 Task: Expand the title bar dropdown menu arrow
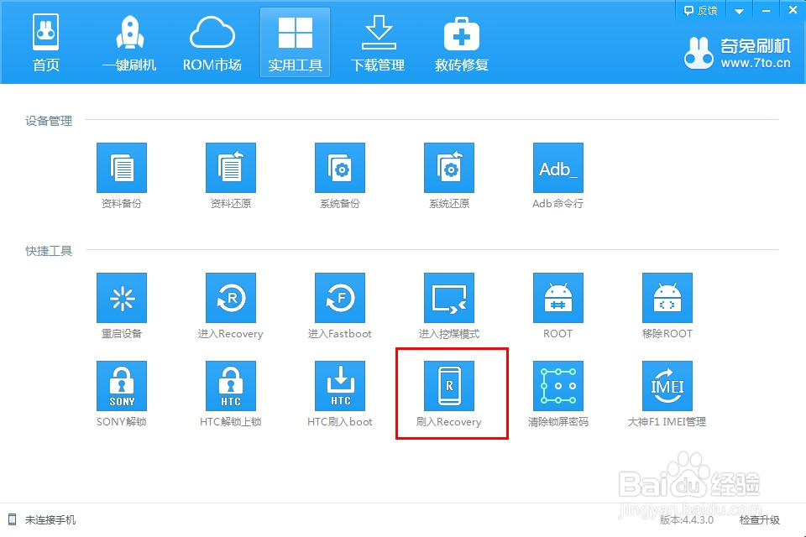click(x=739, y=11)
